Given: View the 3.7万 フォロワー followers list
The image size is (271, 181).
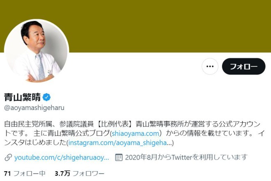Looking at the screenshot, I should pyautogui.click(x=80, y=173).
